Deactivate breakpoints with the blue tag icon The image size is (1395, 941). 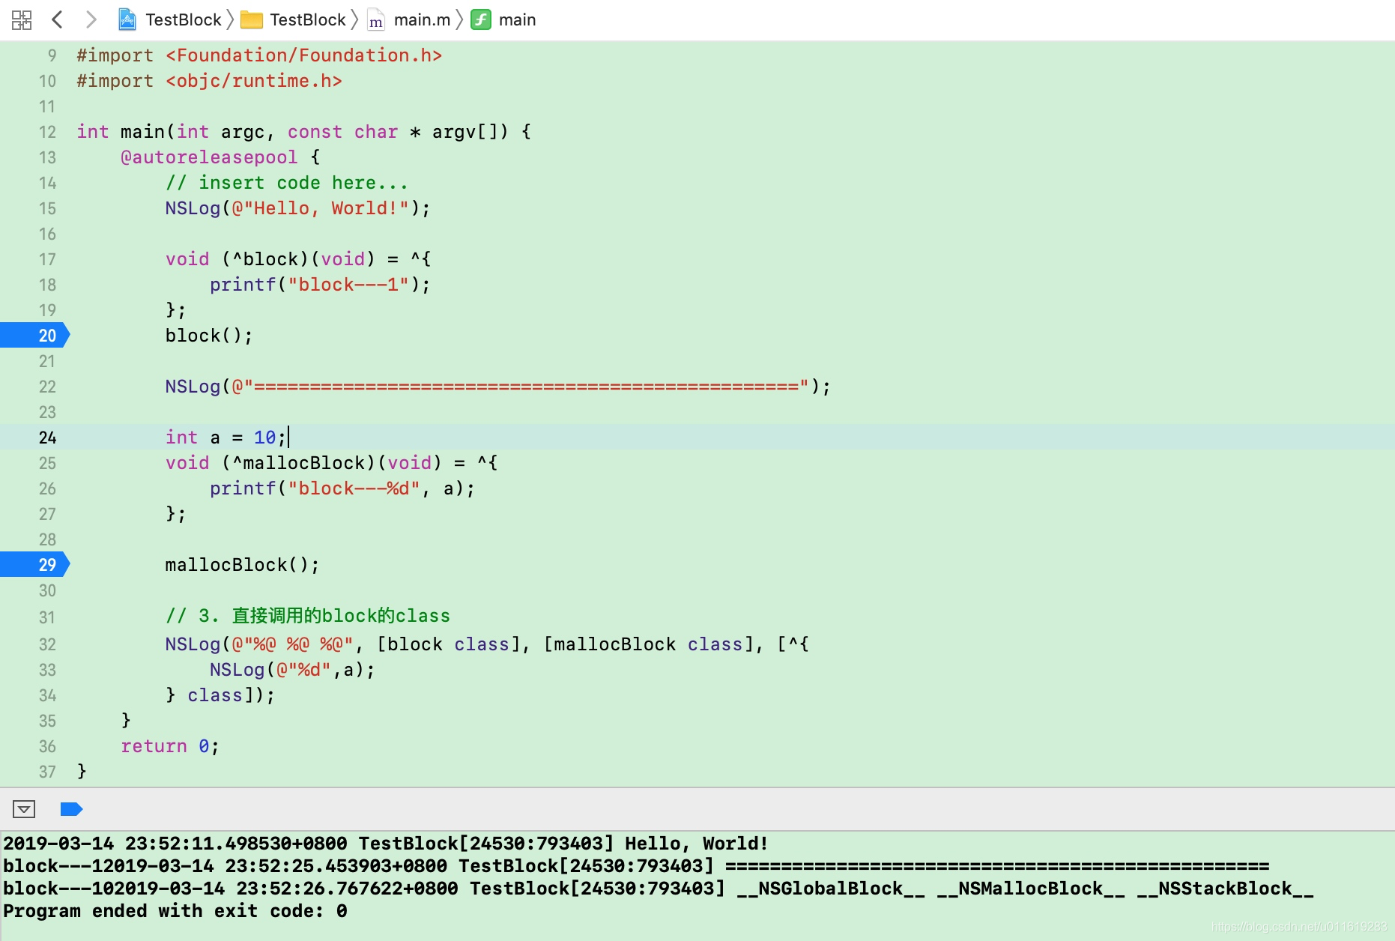pyautogui.click(x=71, y=809)
